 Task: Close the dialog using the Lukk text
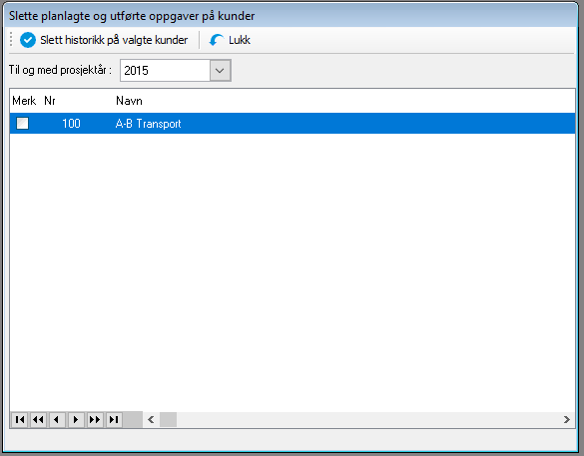tap(240, 40)
